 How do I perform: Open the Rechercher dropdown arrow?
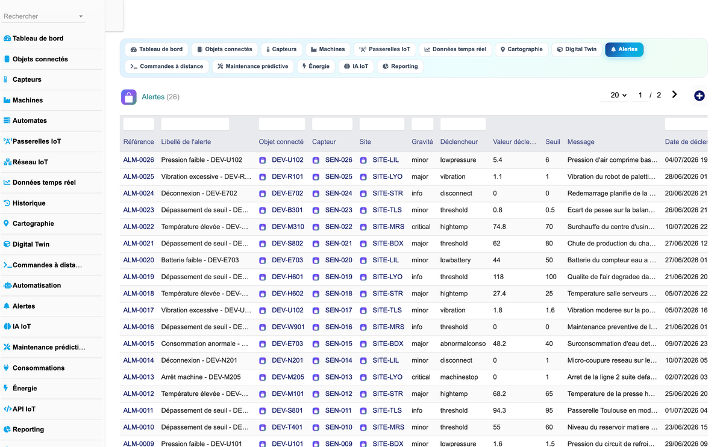81,17
